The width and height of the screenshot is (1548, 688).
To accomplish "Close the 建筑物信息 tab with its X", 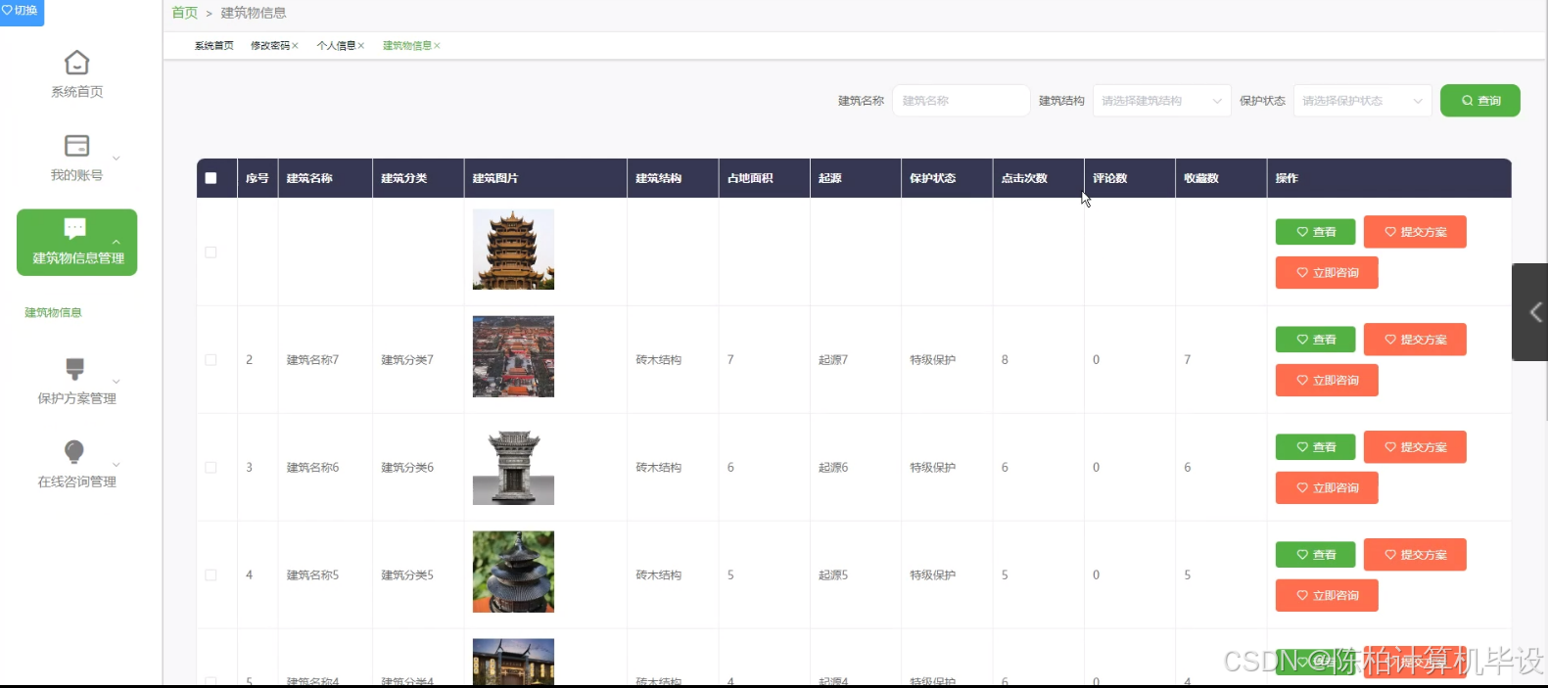I will click(x=437, y=46).
